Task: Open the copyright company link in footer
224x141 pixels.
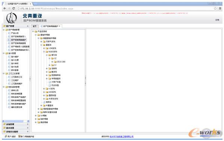Action: [x=122, y=137]
